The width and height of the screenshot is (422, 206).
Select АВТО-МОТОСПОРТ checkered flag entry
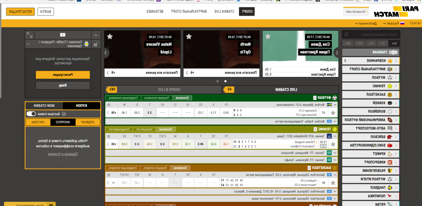tap(371, 128)
